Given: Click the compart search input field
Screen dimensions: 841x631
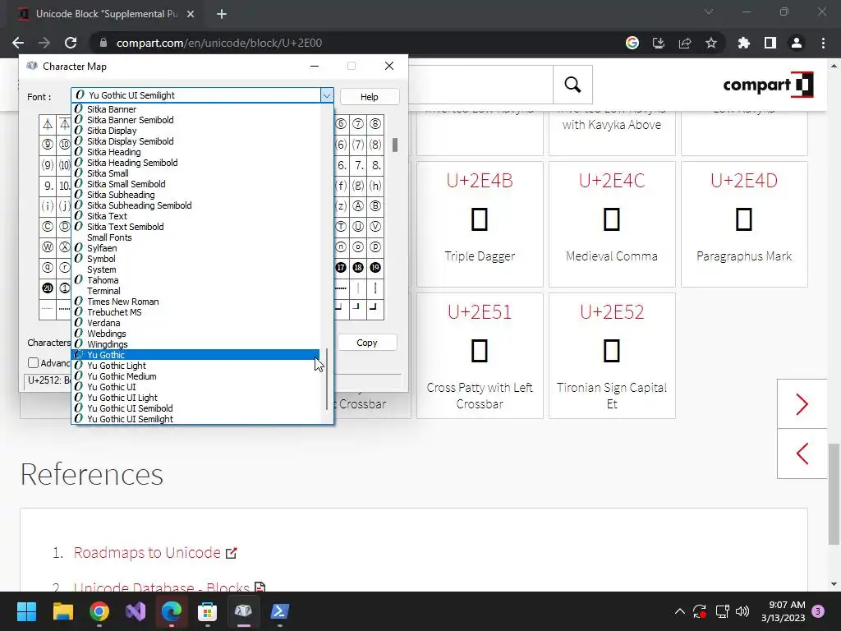Looking at the screenshot, I should [480, 85].
